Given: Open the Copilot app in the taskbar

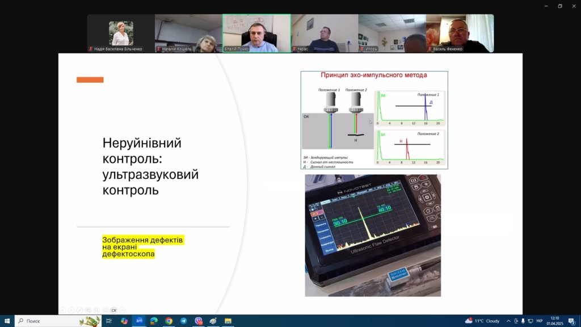Looking at the screenshot, I should pos(124,321).
